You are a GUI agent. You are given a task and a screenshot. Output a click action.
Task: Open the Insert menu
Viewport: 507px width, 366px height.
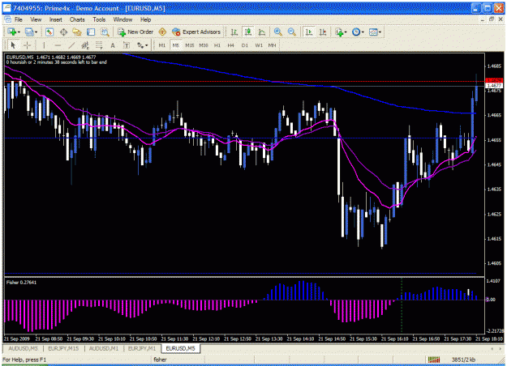pos(56,19)
